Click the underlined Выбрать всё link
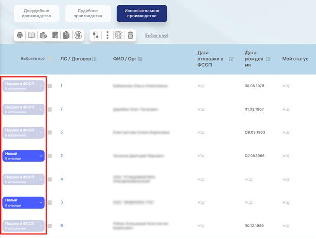This screenshot has width=316, height=238. (157, 36)
